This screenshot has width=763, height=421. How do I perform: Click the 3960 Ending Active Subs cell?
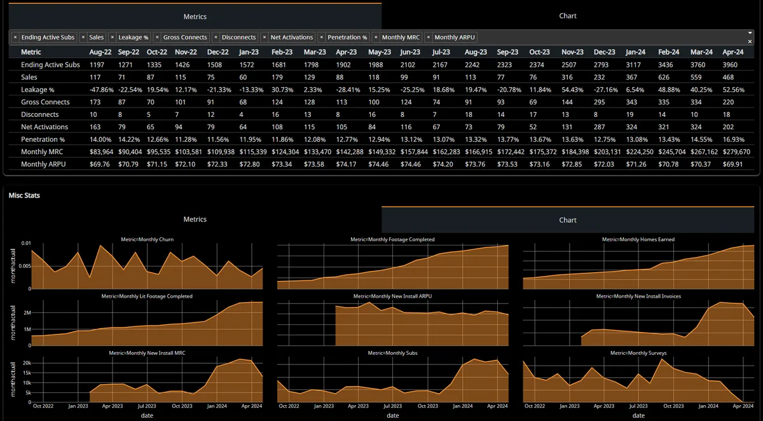[730, 65]
